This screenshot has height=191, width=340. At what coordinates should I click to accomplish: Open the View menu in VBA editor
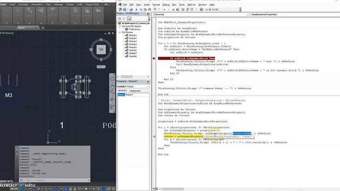tap(139, 5)
